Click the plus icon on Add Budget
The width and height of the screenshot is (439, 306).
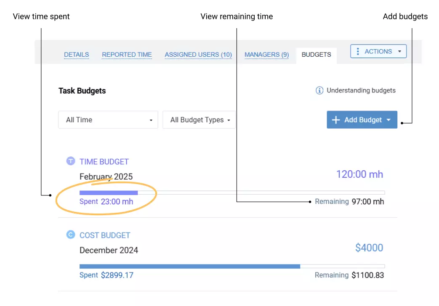pos(336,120)
